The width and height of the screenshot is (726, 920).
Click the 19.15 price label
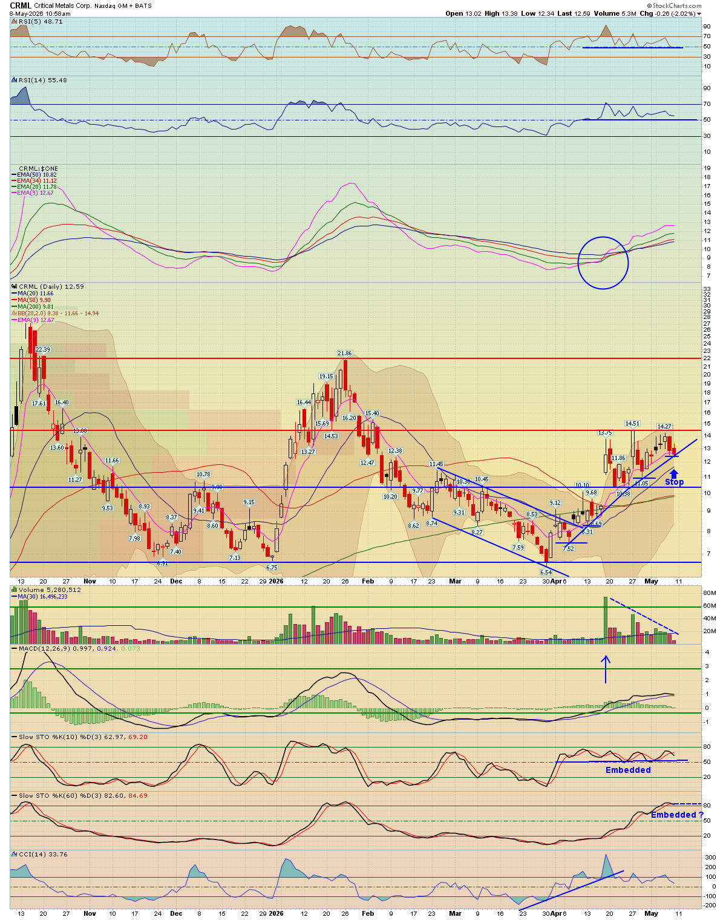tap(326, 376)
